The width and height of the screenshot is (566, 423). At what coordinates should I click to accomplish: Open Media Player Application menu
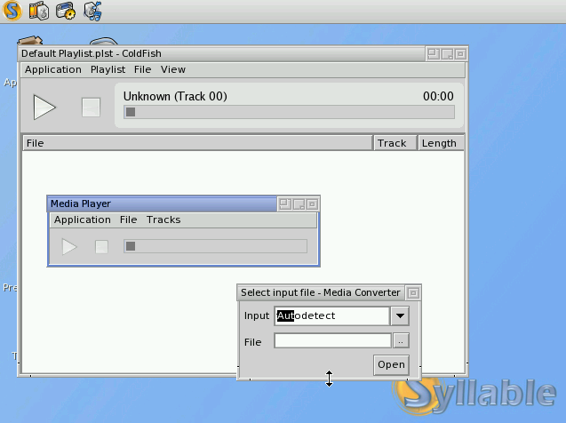83,219
